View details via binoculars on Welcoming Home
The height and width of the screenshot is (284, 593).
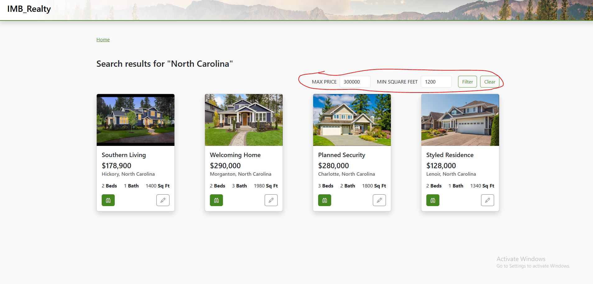216,200
